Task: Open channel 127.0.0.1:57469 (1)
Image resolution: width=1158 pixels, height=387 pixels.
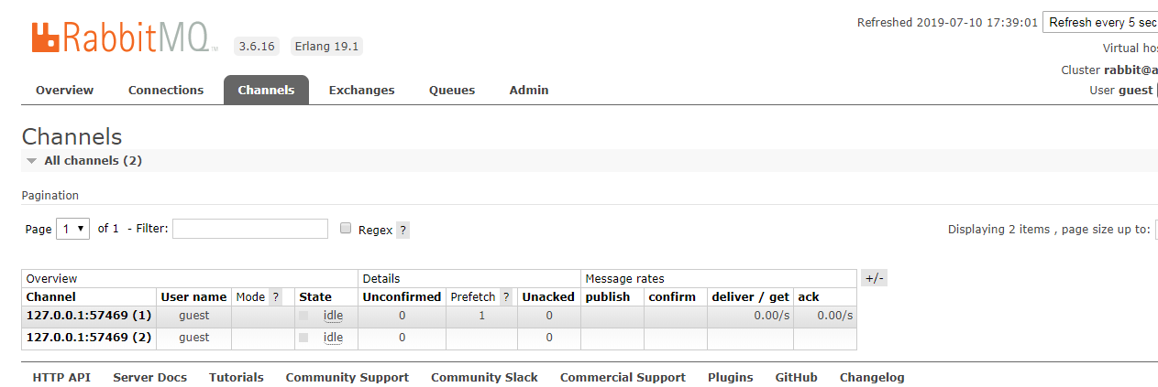Action: (89, 316)
